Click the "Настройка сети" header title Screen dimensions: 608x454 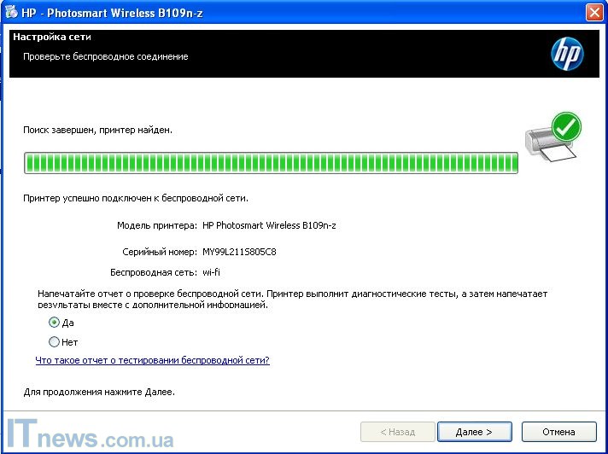click(51, 38)
